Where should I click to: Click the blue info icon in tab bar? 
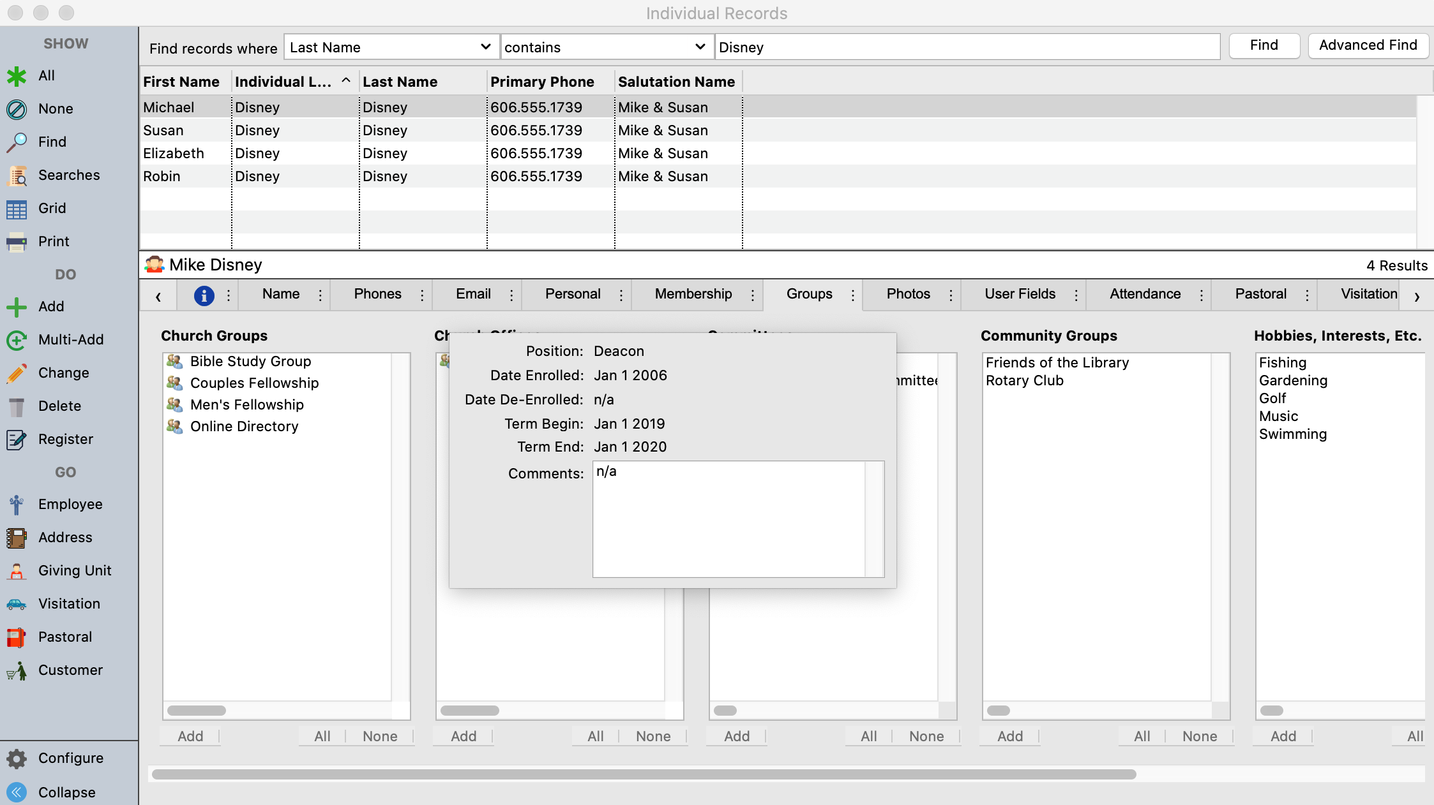click(204, 295)
